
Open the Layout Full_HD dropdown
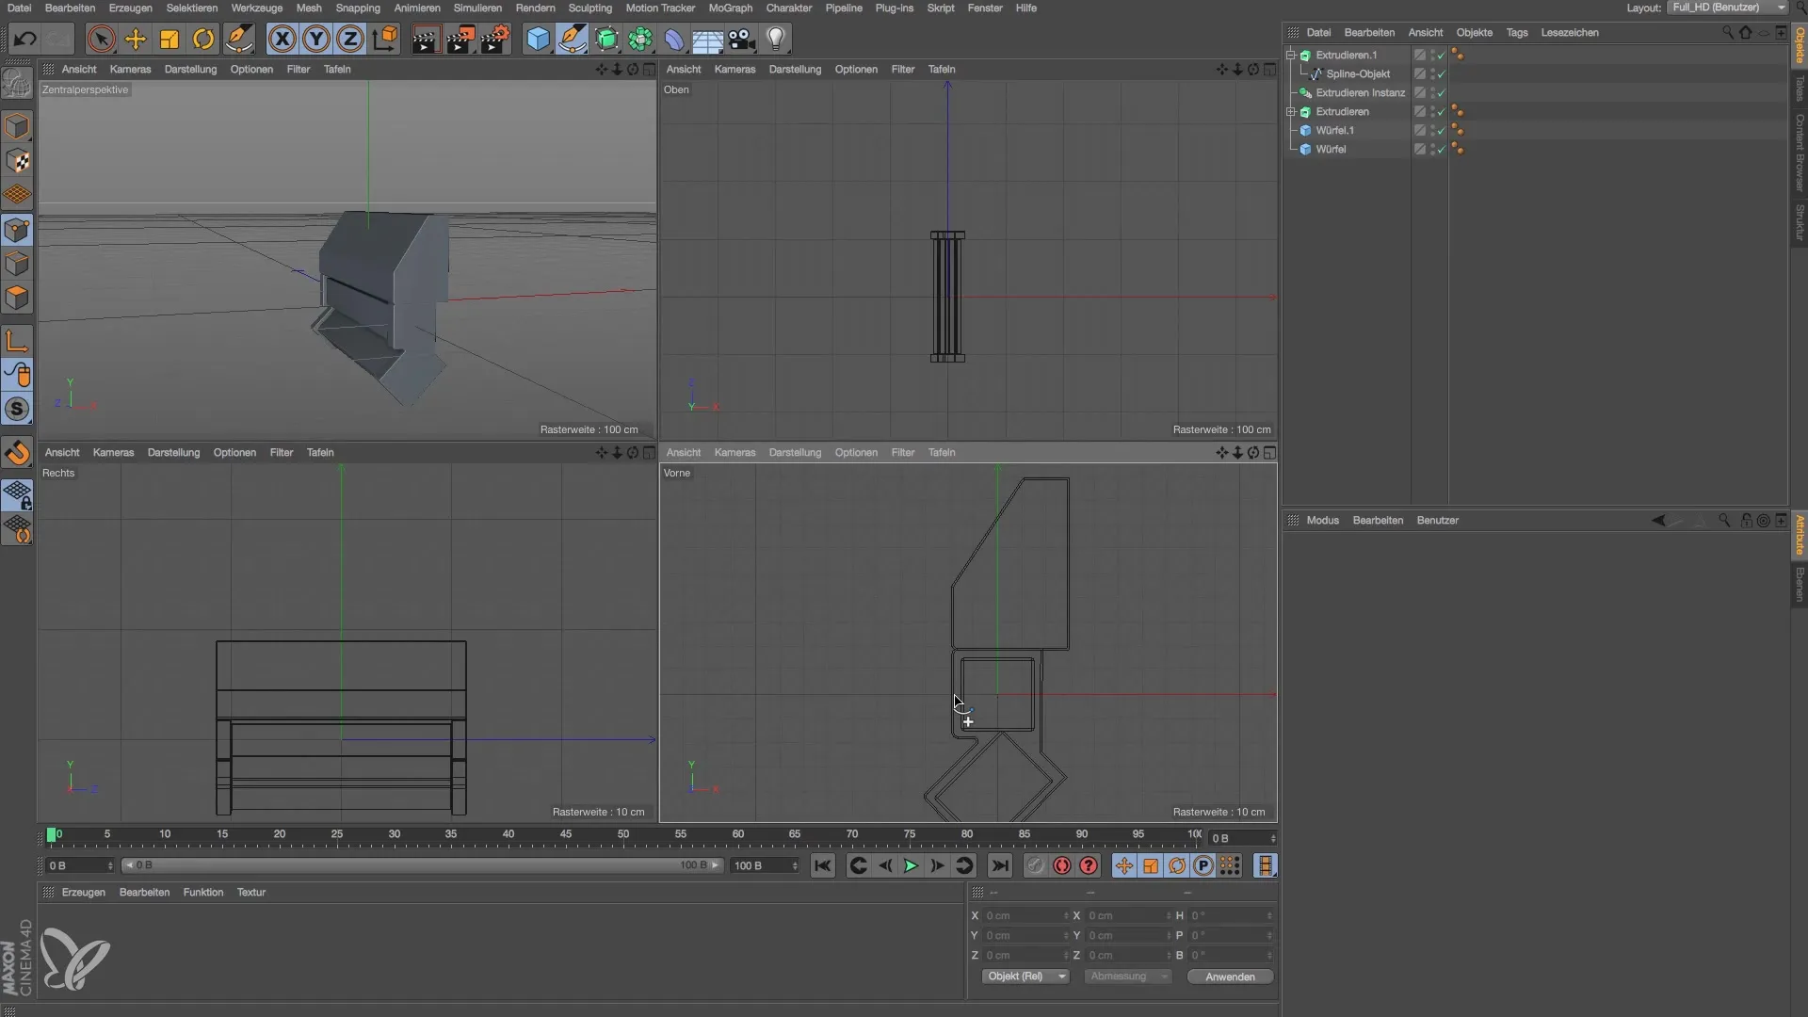point(1727,8)
